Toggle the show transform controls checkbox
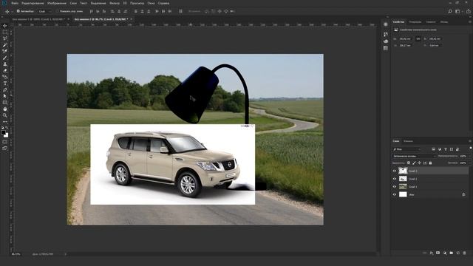 pos(57,11)
